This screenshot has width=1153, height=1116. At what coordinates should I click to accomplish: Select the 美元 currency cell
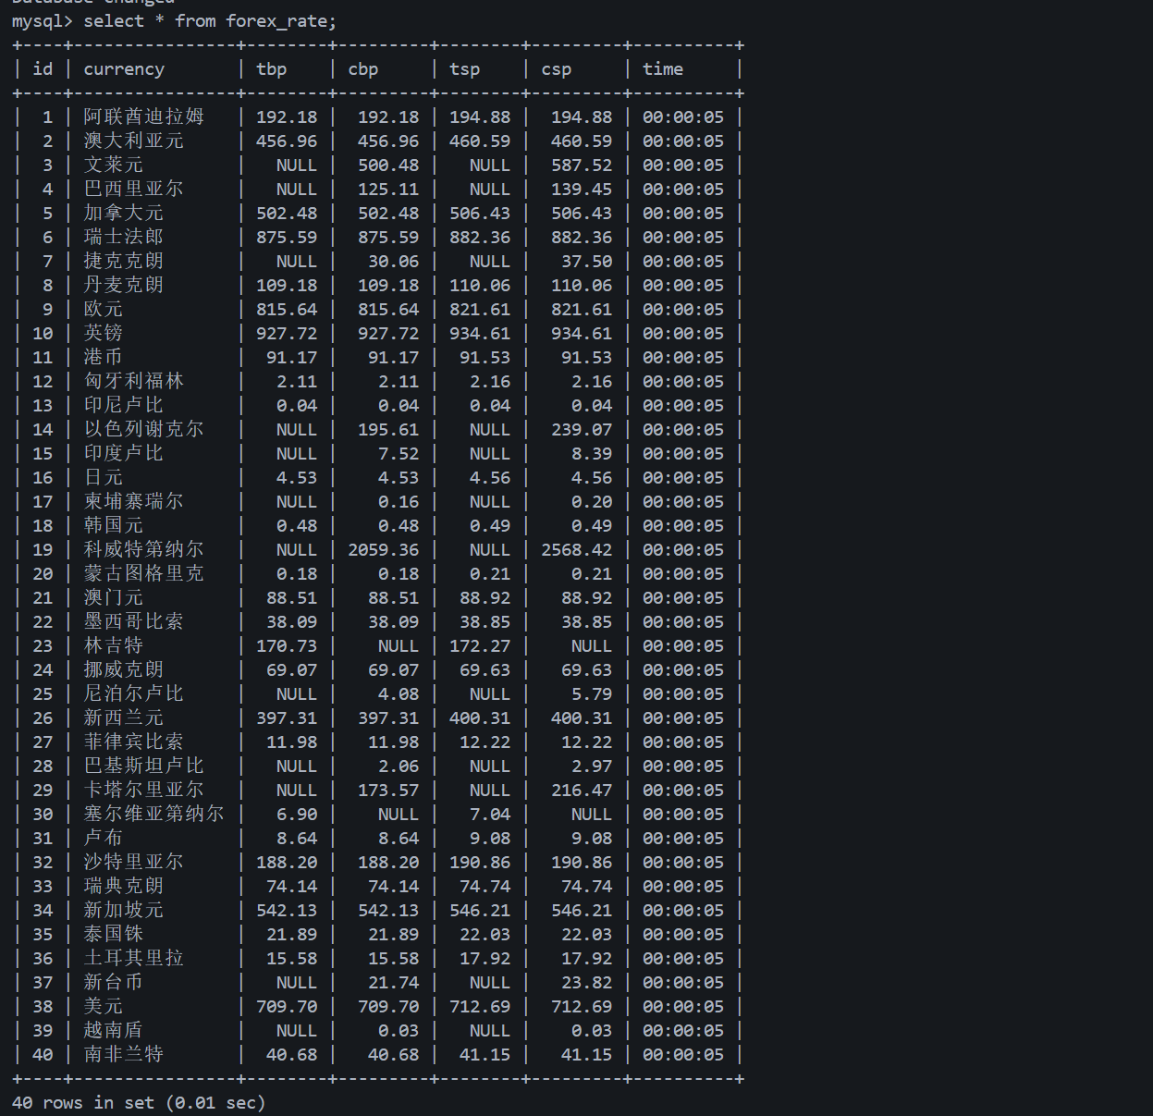[x=104, y=1006]
